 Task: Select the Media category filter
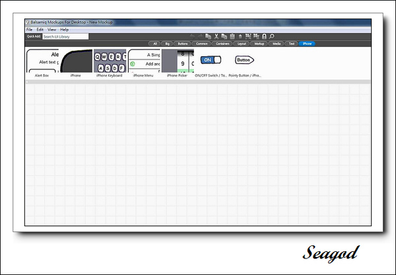(x=277, y=44)
